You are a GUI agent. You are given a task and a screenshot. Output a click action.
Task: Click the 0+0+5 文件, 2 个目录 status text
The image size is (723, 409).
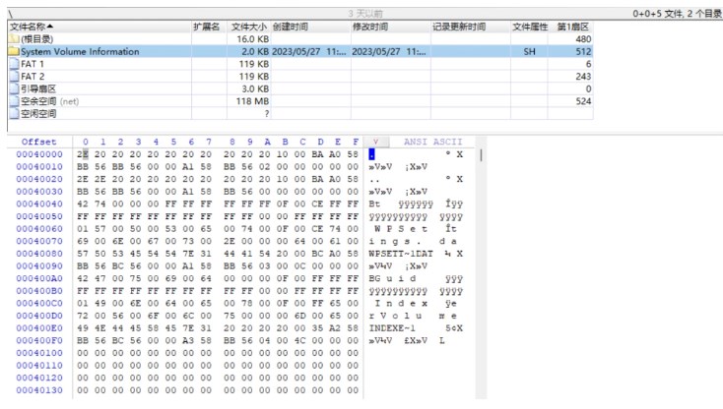point(677,14)
